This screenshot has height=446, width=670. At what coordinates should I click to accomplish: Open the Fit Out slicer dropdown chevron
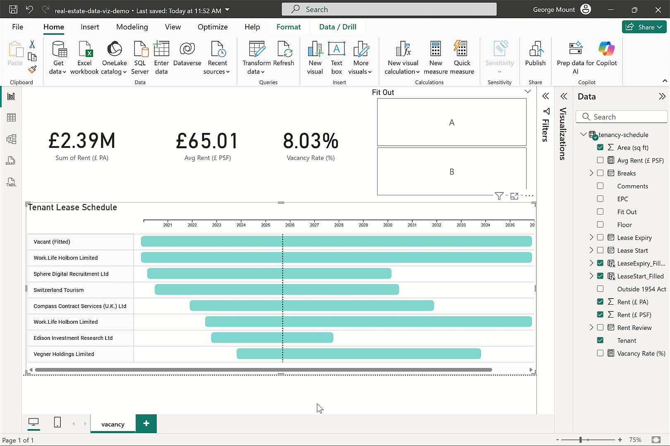click(x=528, y=92)
